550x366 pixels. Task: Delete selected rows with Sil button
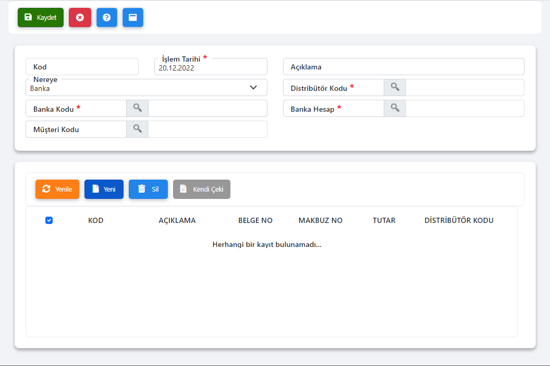tap(148, 189)
